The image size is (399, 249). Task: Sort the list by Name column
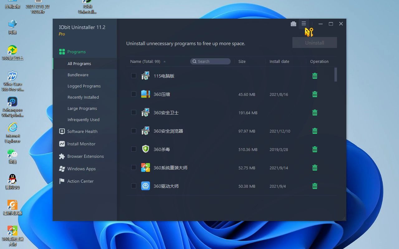pyautogui.click(x=145, y=61)
